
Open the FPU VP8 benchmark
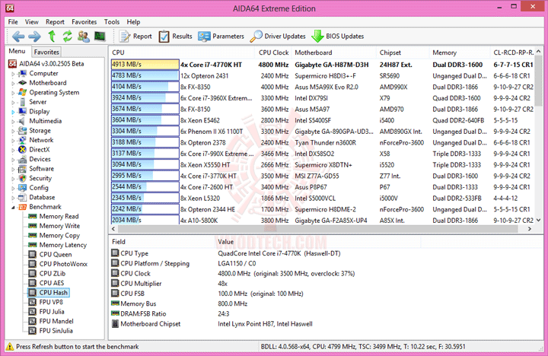tap(51, 302)
